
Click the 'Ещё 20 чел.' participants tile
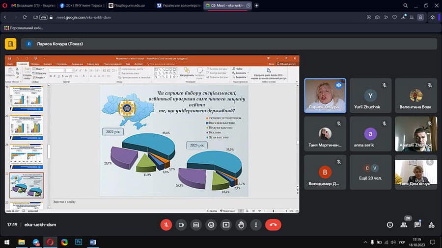[x=371, y=172]
